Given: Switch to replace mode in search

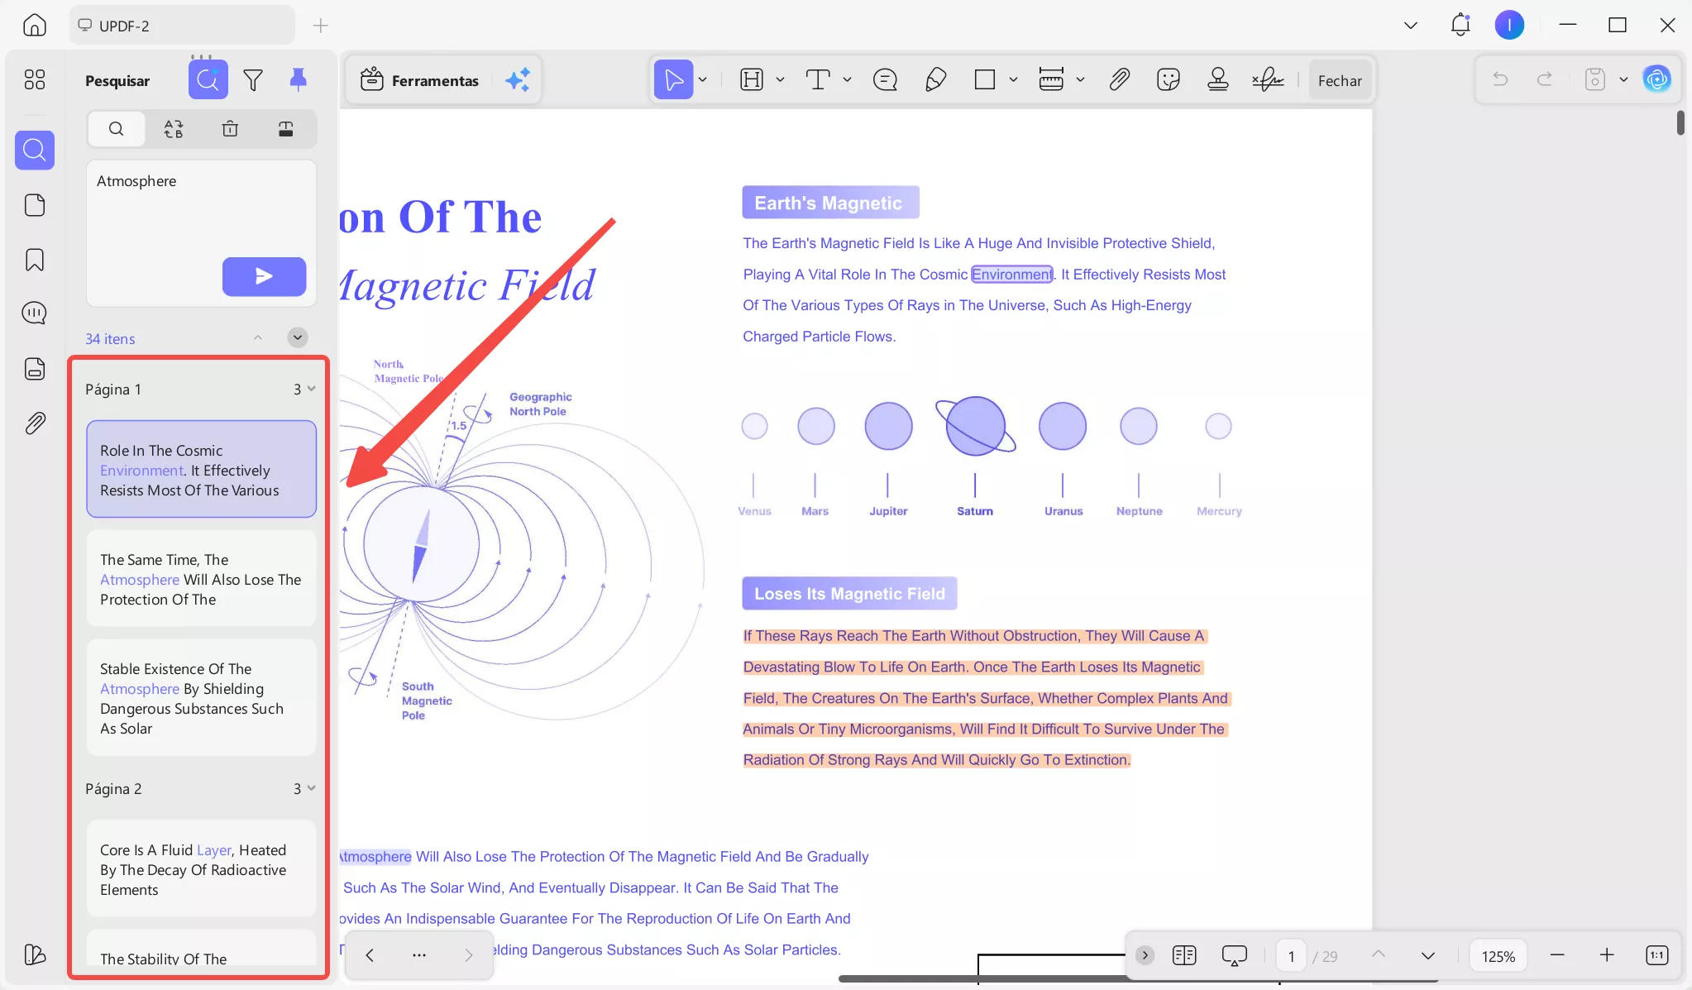Looking at the screenshot, I should point(173,129).
